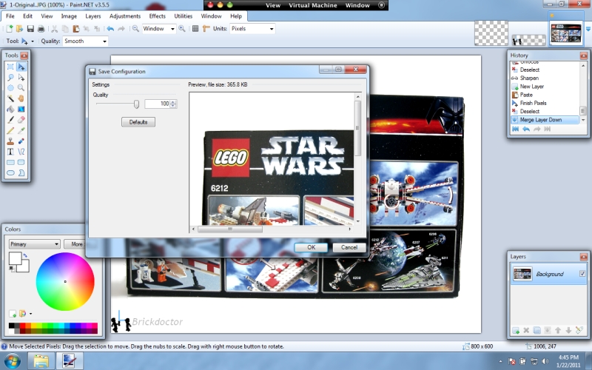Click the Quality value field showing 100
Image resolution: width=592 pixels, height=370 pixels.
157,104
